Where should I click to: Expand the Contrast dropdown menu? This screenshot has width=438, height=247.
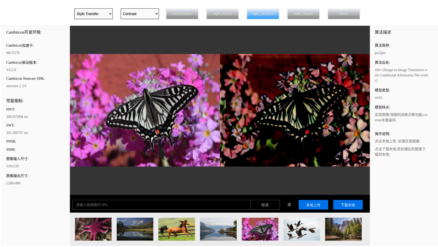click(x=140, y=14)
